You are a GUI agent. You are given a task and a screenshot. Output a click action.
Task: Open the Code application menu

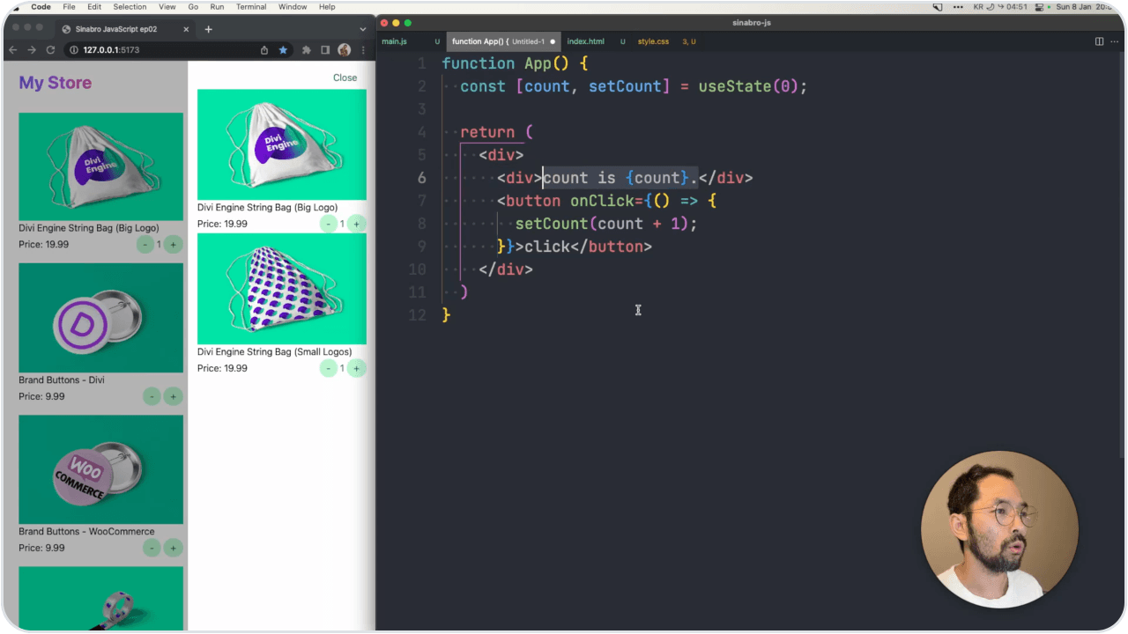click(x=41, y=7)
